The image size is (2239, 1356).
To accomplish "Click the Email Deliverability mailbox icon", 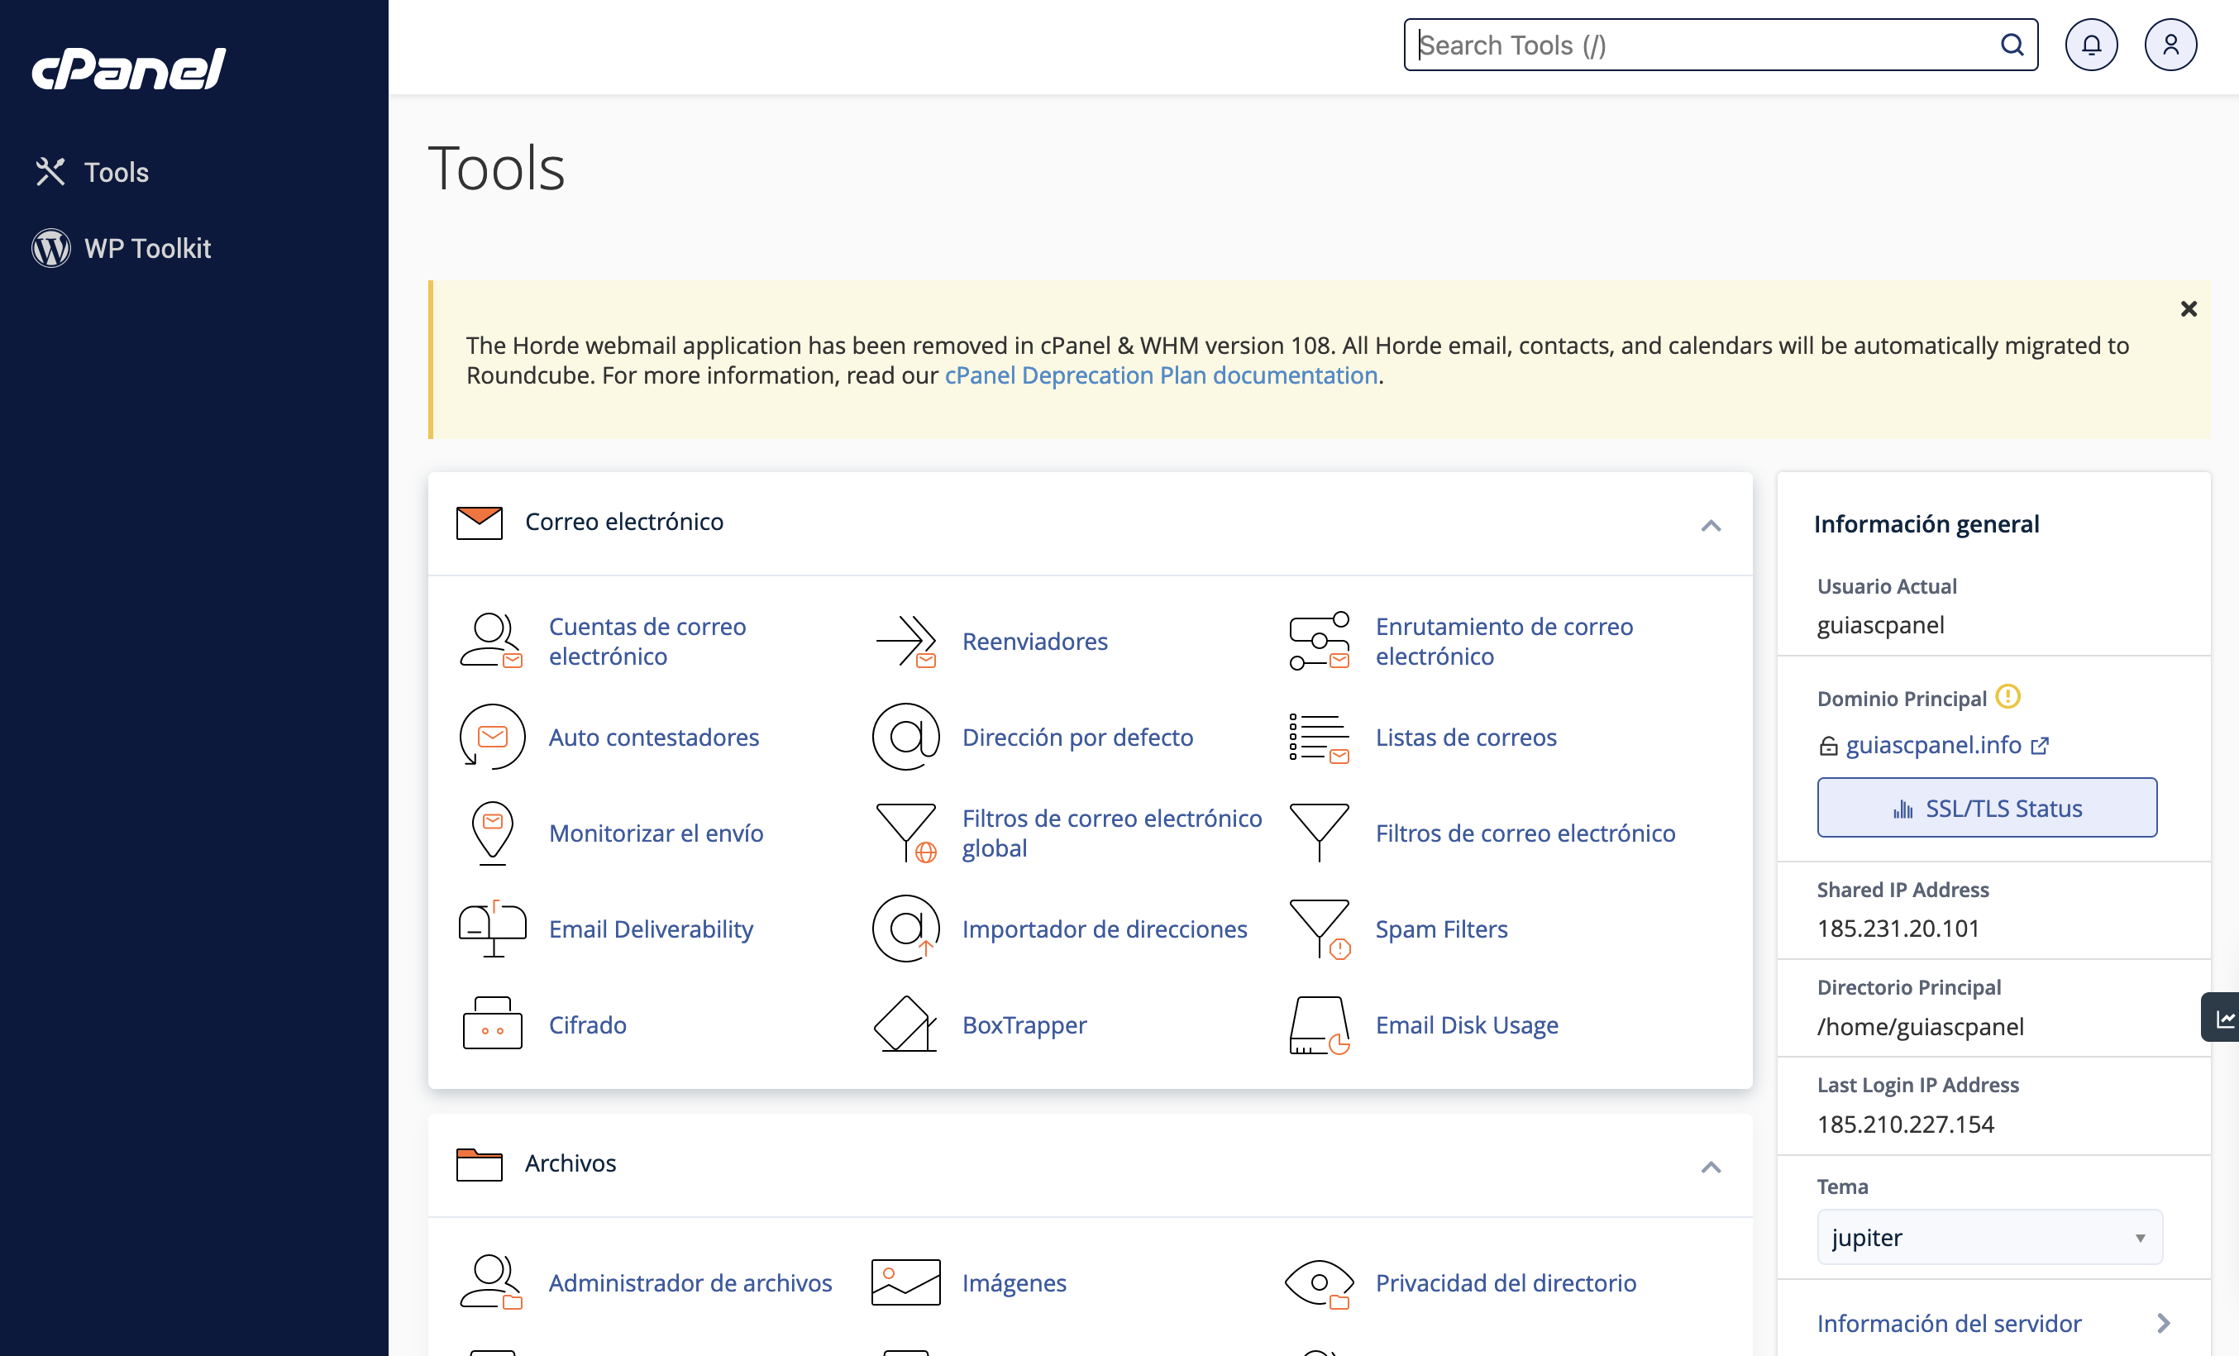I will pyautogui.click(x=492, y=929).
